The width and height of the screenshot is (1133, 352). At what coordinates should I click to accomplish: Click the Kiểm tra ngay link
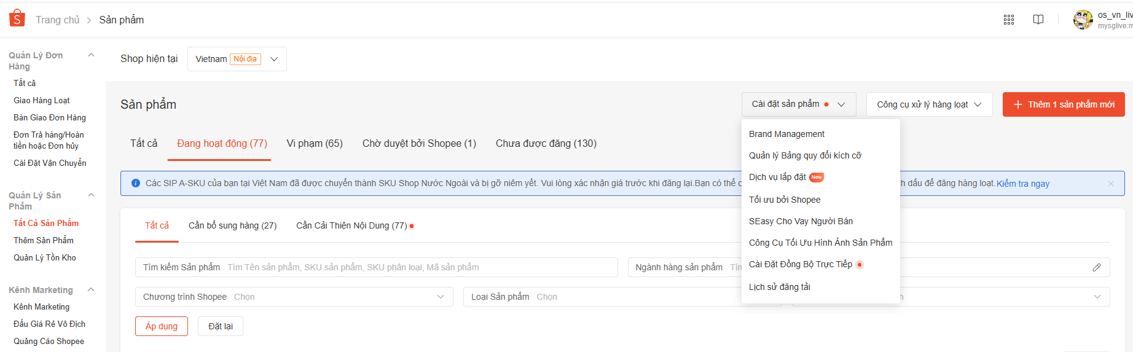coord(1023,184)
